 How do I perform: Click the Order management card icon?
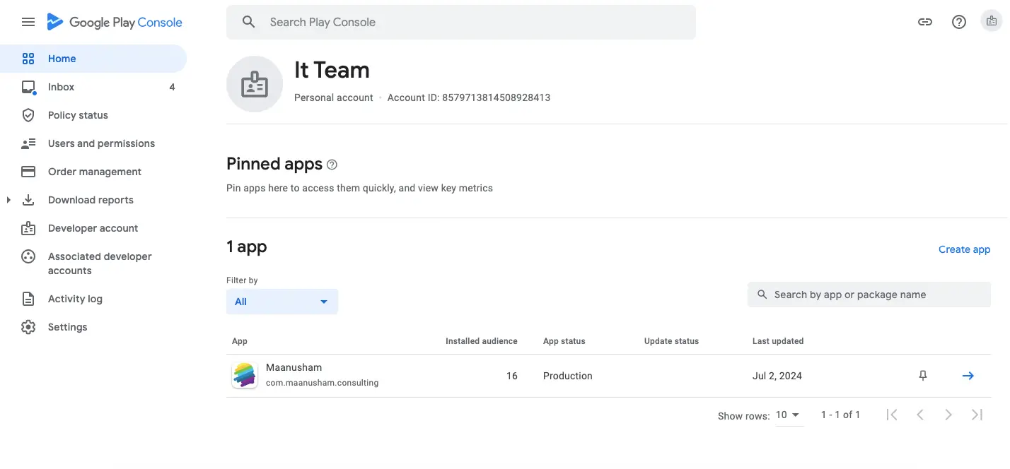click(x=28, y=172)
